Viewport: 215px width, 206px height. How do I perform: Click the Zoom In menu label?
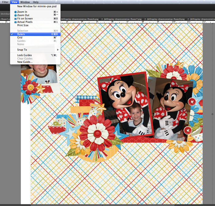tap(22, 12)
